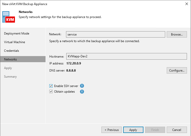Go back with the Previous button

click(112, 130)
